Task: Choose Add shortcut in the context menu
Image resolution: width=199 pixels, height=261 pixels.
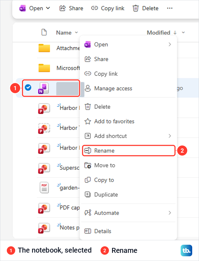Action: pyautogui.click(x=128, y=136)
